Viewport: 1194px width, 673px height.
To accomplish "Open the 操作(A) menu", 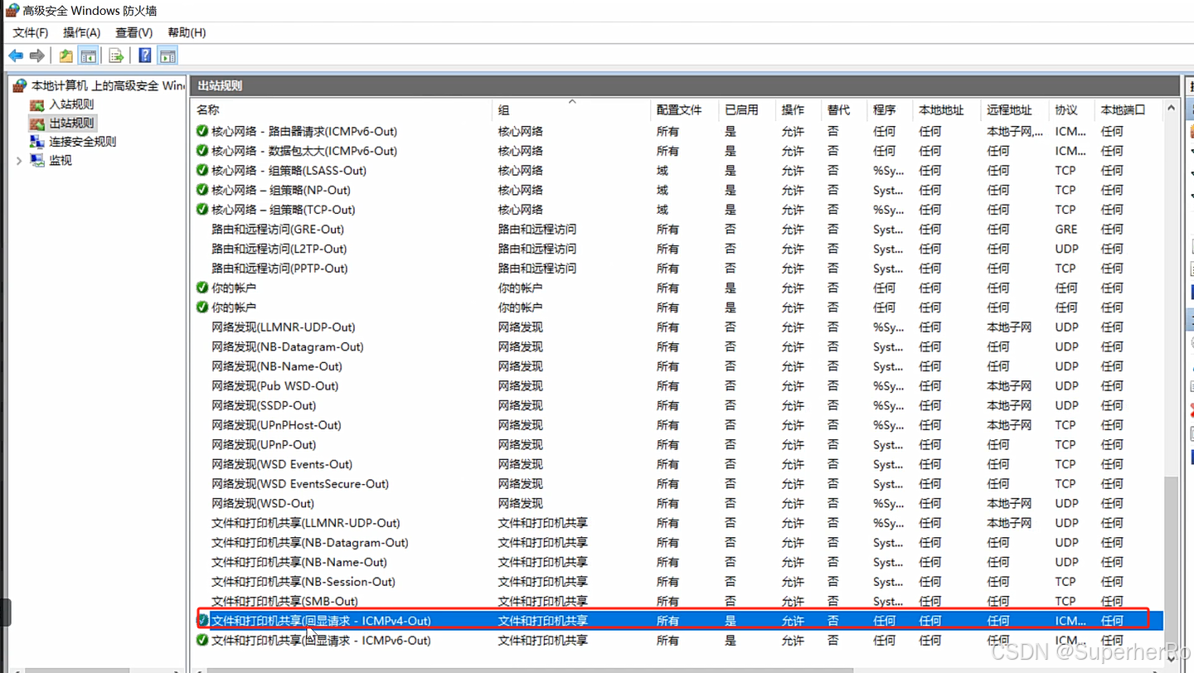I will click(x=82, y=32).
